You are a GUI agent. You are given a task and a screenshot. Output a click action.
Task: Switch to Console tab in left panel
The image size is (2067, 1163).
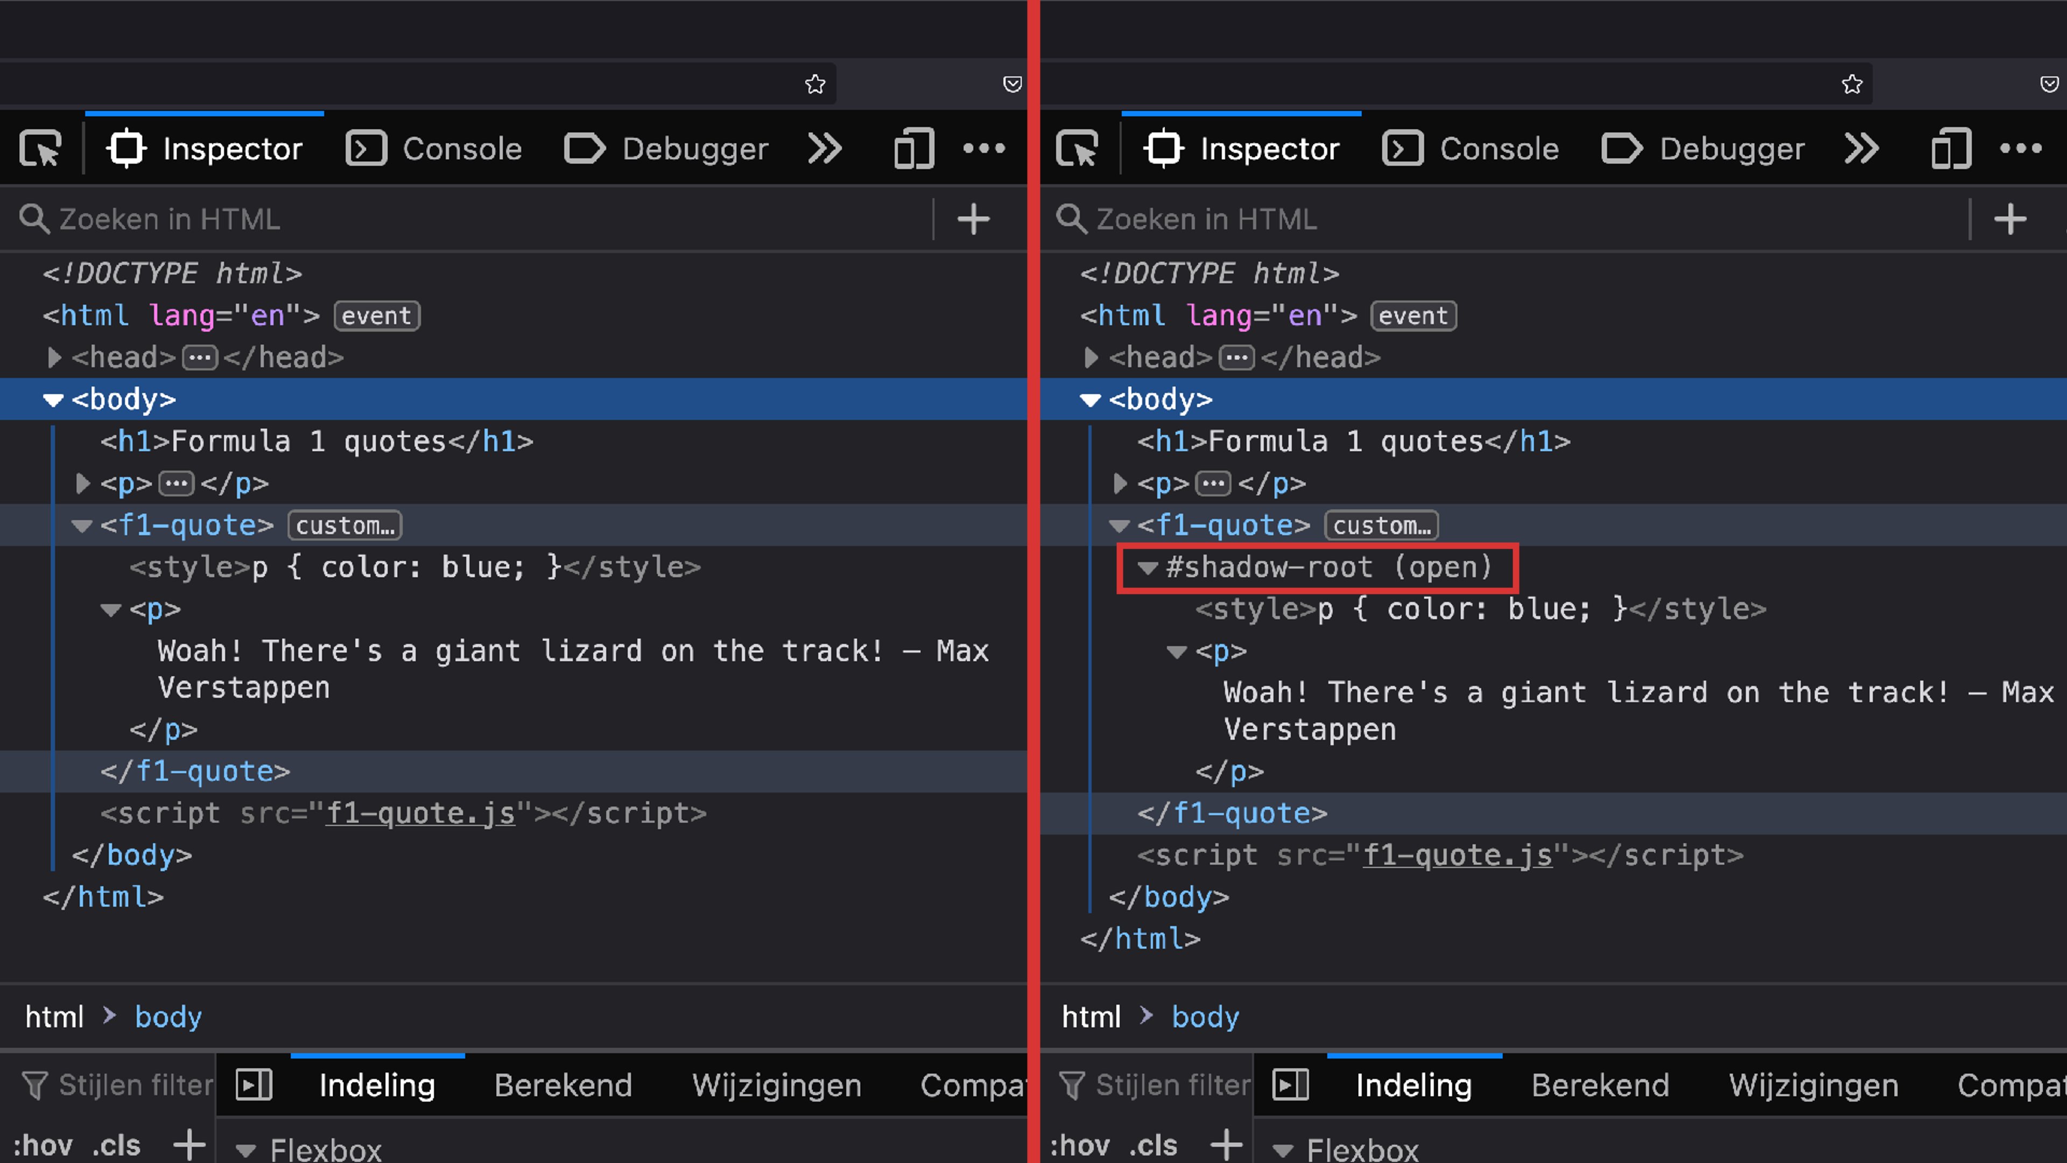434,149
